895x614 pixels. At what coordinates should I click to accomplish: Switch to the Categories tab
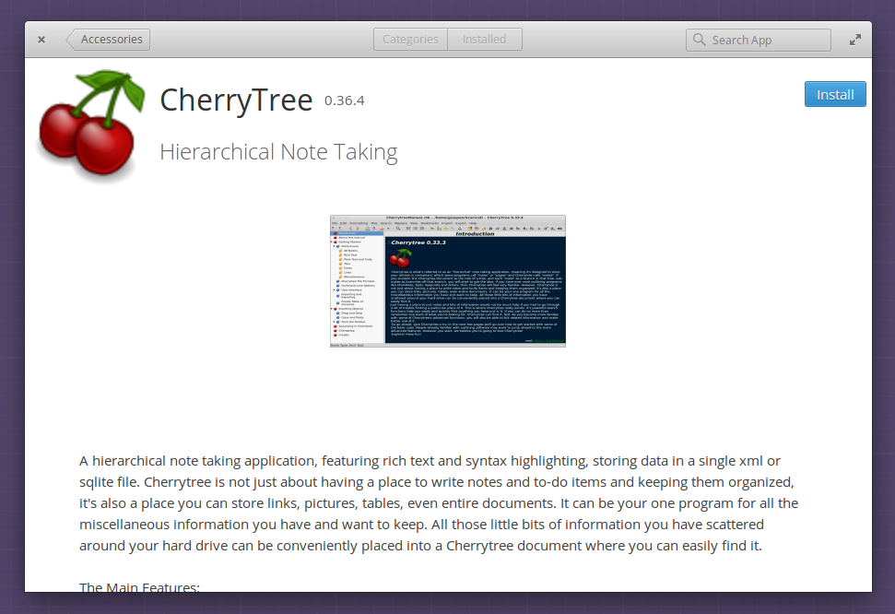(410, 40)
